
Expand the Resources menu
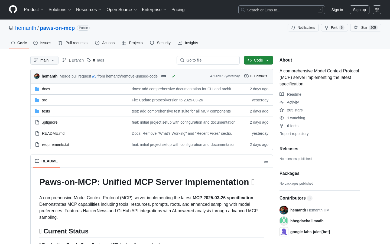89,10
